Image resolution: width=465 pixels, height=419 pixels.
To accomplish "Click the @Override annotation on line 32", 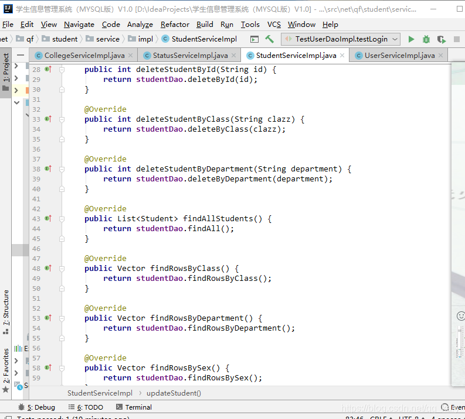I will tap(106, 109).
